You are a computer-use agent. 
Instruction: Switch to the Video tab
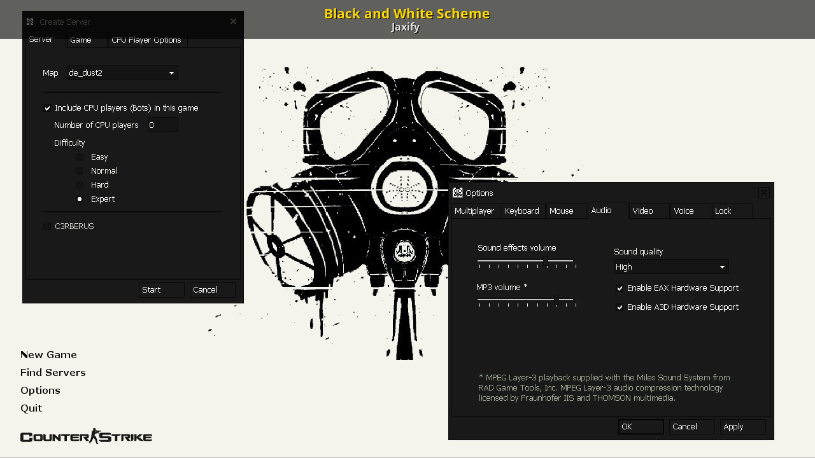tap(648, 211)
